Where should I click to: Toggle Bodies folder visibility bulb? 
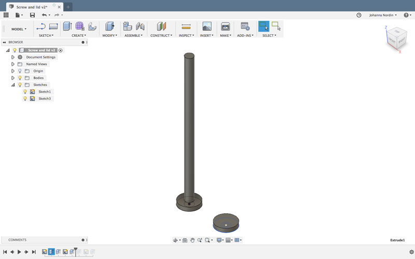20,78
